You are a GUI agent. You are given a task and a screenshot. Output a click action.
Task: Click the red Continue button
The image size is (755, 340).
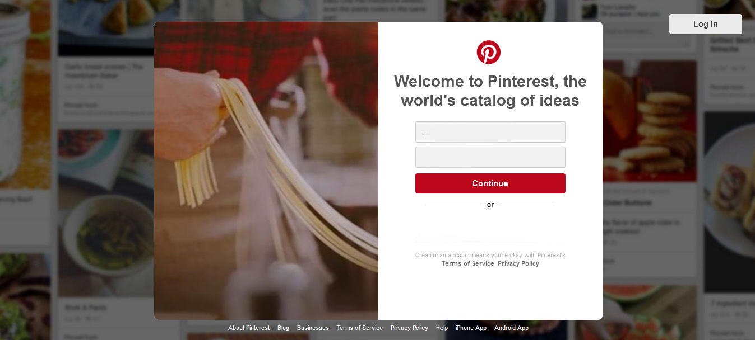point(490,183)
